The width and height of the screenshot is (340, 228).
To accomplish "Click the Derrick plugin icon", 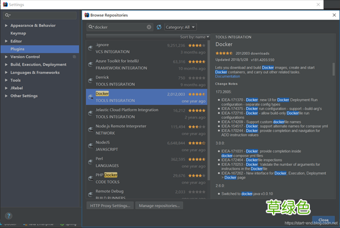I will (90, 81).
